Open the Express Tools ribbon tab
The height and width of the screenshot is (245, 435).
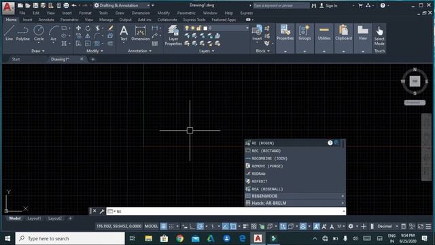(194, 20)
